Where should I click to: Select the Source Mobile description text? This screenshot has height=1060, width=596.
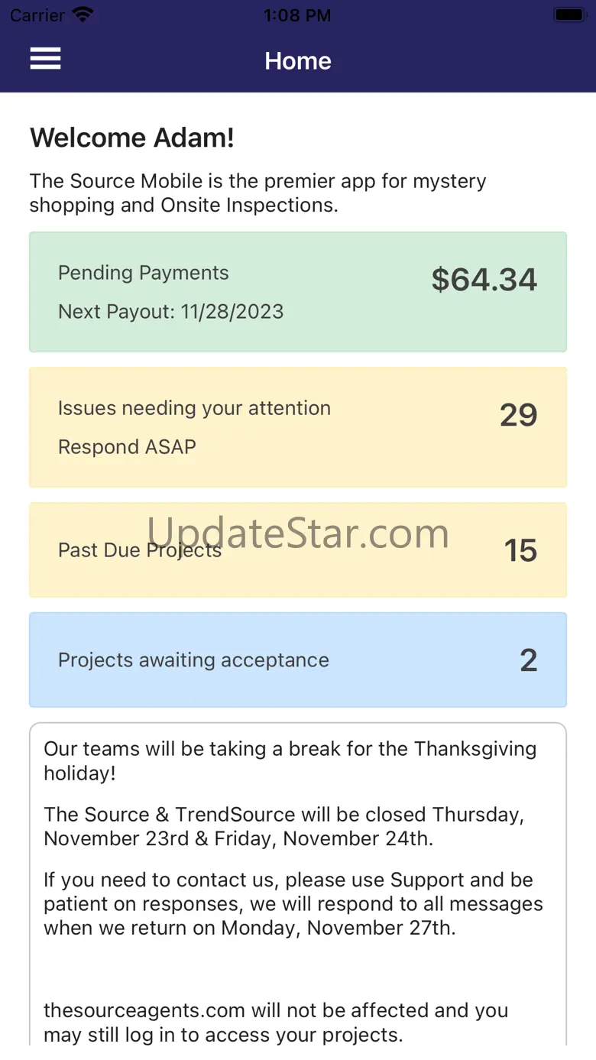point(258,193)
